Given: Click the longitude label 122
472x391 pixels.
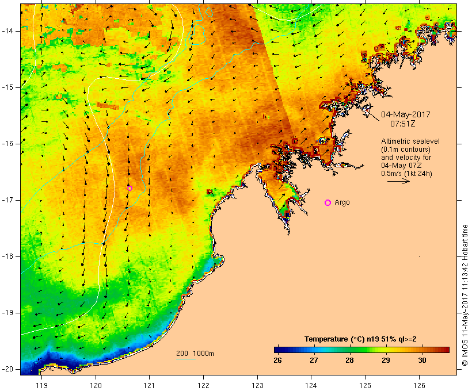Looking at the screenshot, I should pos(204,385).
